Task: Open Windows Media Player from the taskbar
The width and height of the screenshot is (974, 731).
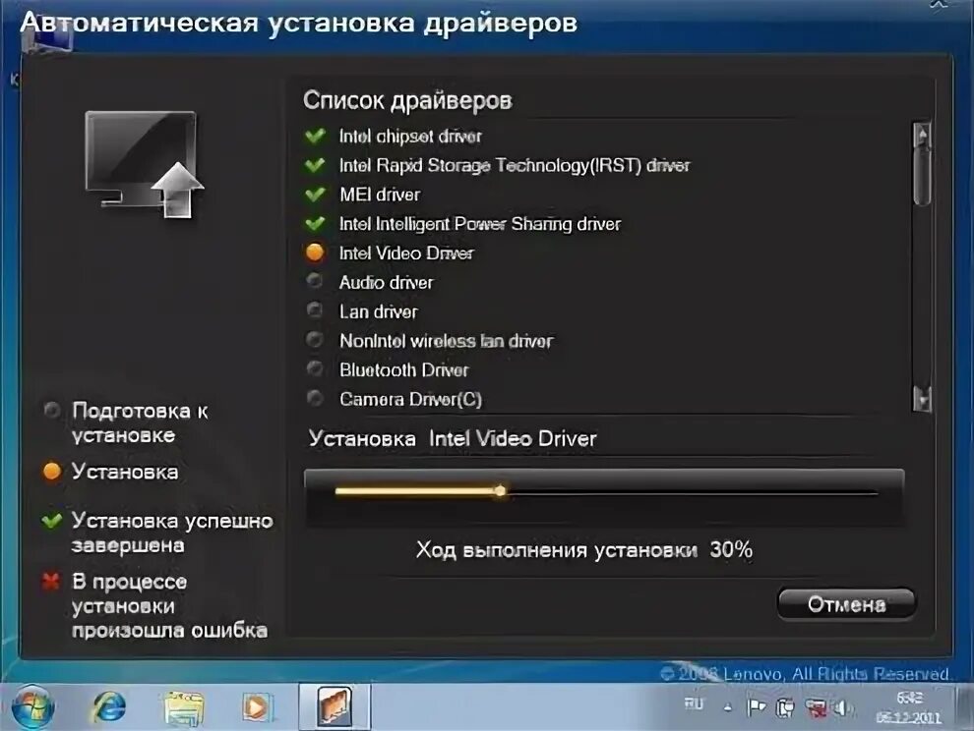Action: (x=257, y=706)
